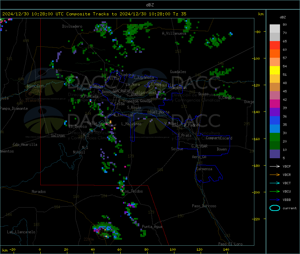Viewport: 300px width, 254px height.
Task: Click the 'Guadales' map label
Action: point(178,72)
